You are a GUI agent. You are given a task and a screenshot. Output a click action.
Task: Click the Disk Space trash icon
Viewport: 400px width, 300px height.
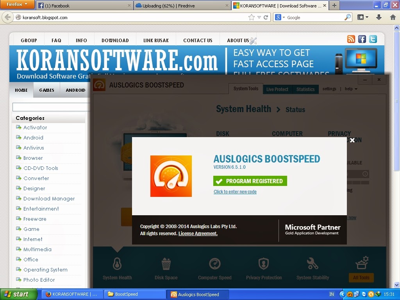point(166,264)
